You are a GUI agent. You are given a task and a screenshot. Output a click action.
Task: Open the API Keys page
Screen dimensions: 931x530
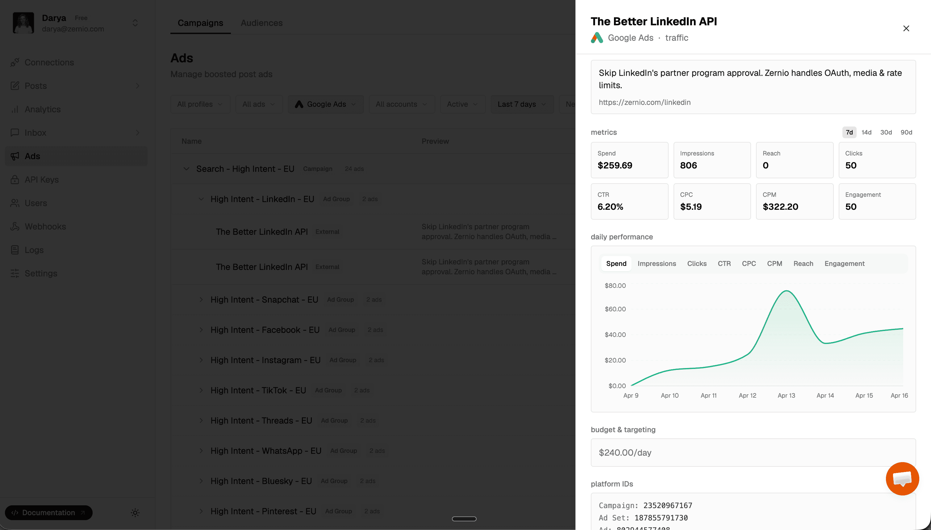pyautogui.click(x=42, y=180)
